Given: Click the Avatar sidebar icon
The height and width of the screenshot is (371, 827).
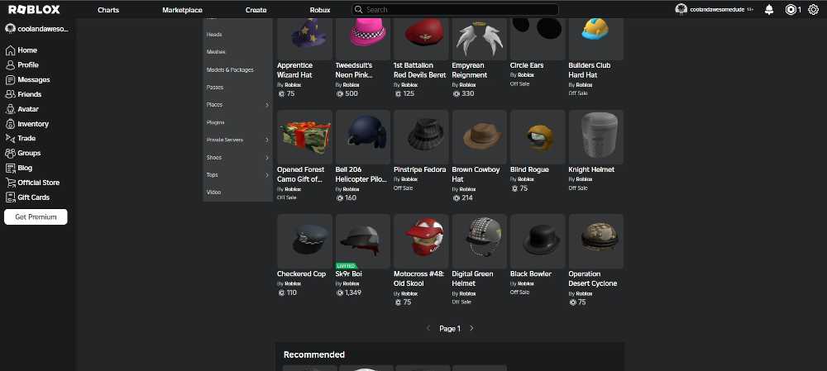Looking at the screenshot, I should pyautogui.click(x=10, y=109).
